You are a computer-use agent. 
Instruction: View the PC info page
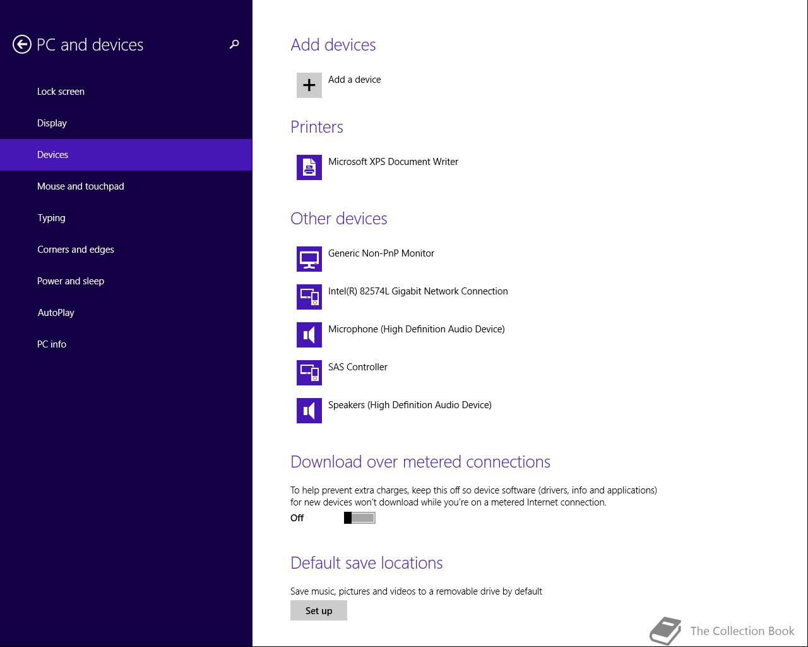pos(52,344)
